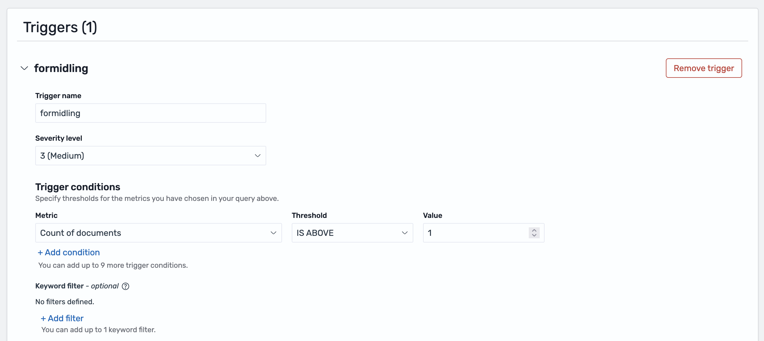Click the Trigger conditions section heading

tap(77, 187)
